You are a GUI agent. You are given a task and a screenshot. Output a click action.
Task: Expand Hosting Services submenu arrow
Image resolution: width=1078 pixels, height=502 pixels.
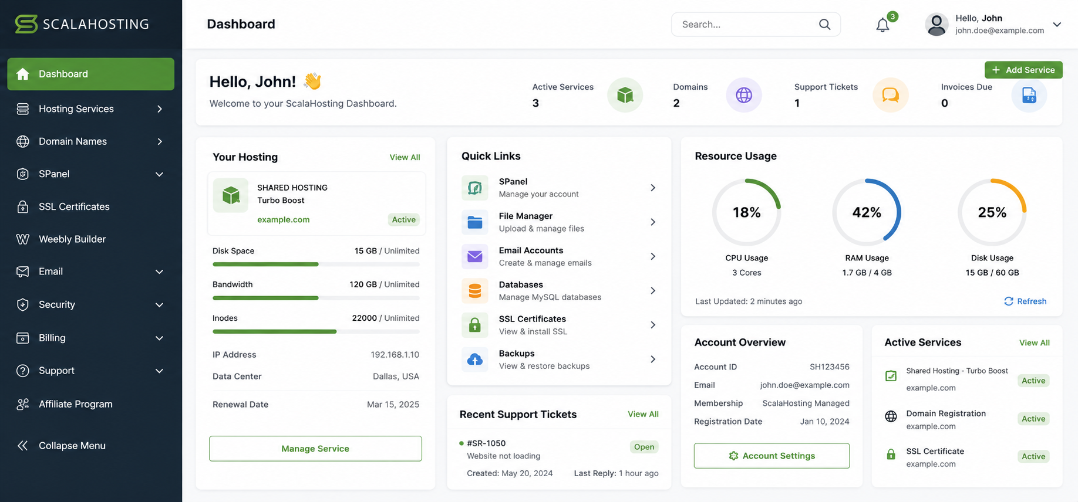160,109
